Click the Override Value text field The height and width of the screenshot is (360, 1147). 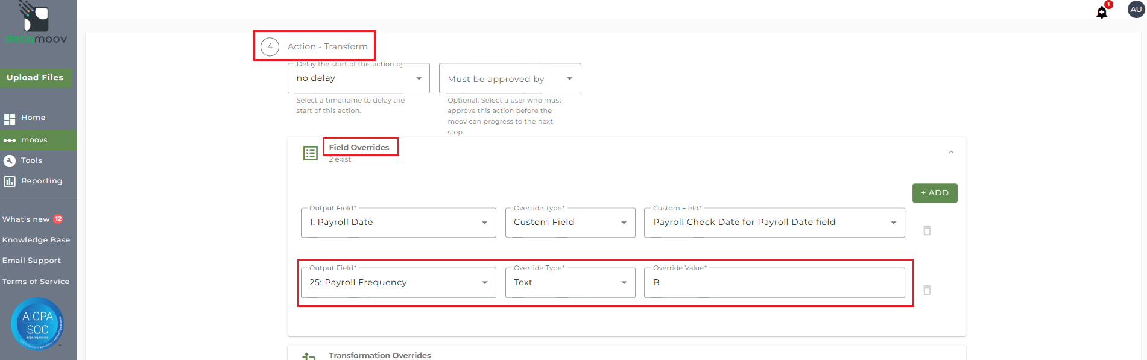pyautogui.click(x=774, y=283)
